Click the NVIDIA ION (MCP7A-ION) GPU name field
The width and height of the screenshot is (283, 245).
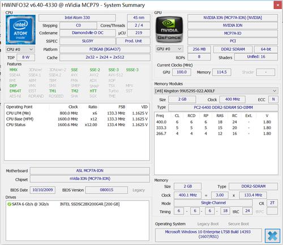click(233, 18)
